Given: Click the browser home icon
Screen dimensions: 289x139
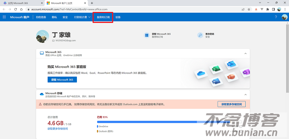Looking at the screenshot, I should click(x=21, y=9).
